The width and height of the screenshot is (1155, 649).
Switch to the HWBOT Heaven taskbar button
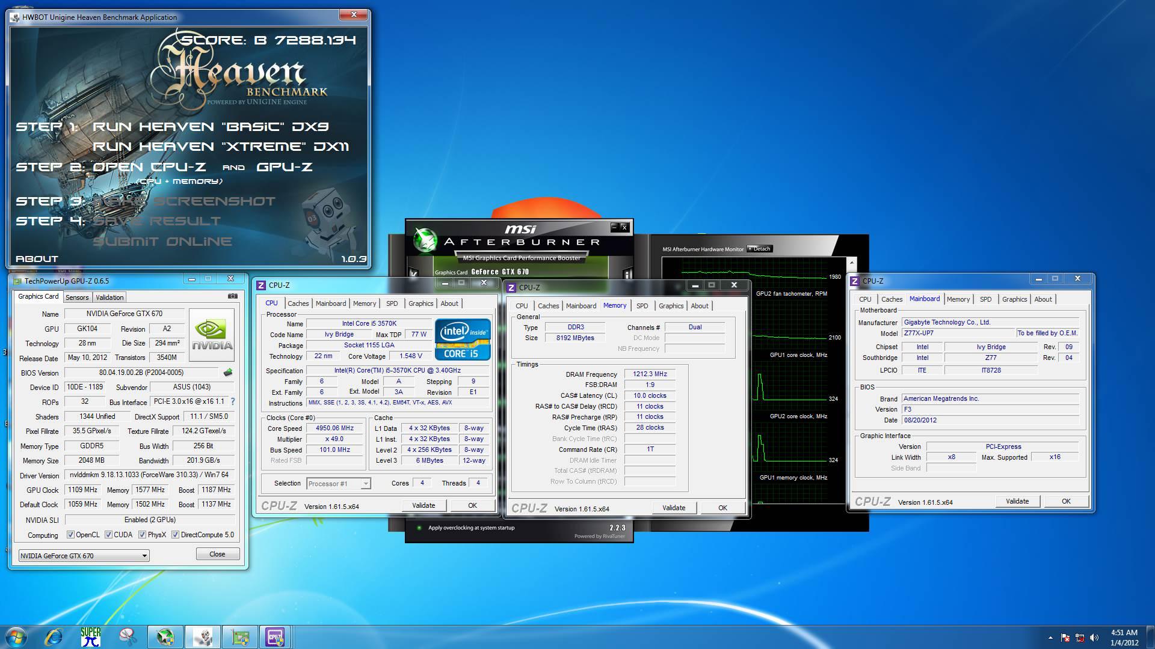tap(203, 637)
